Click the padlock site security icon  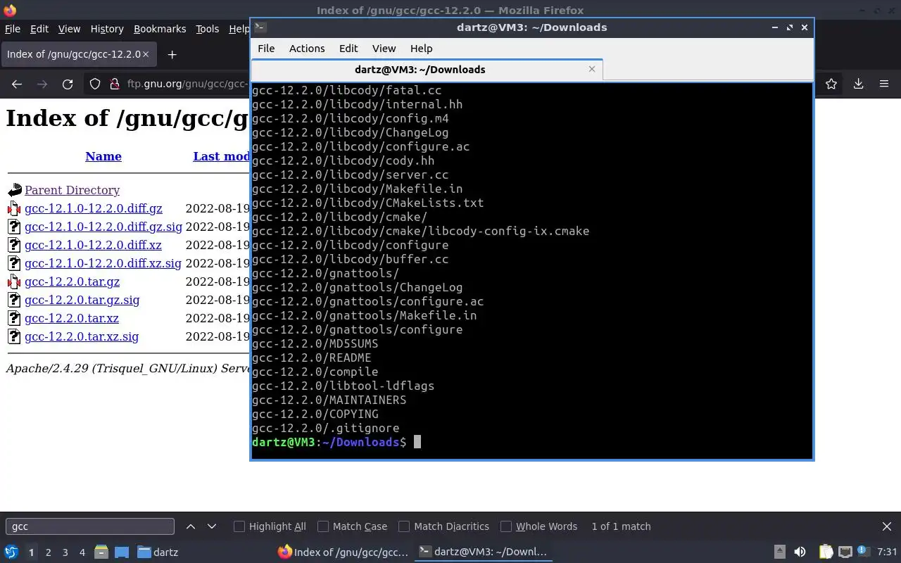(114, 84)
